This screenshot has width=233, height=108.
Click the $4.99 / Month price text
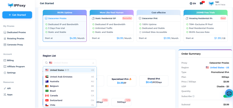(77, 38)
